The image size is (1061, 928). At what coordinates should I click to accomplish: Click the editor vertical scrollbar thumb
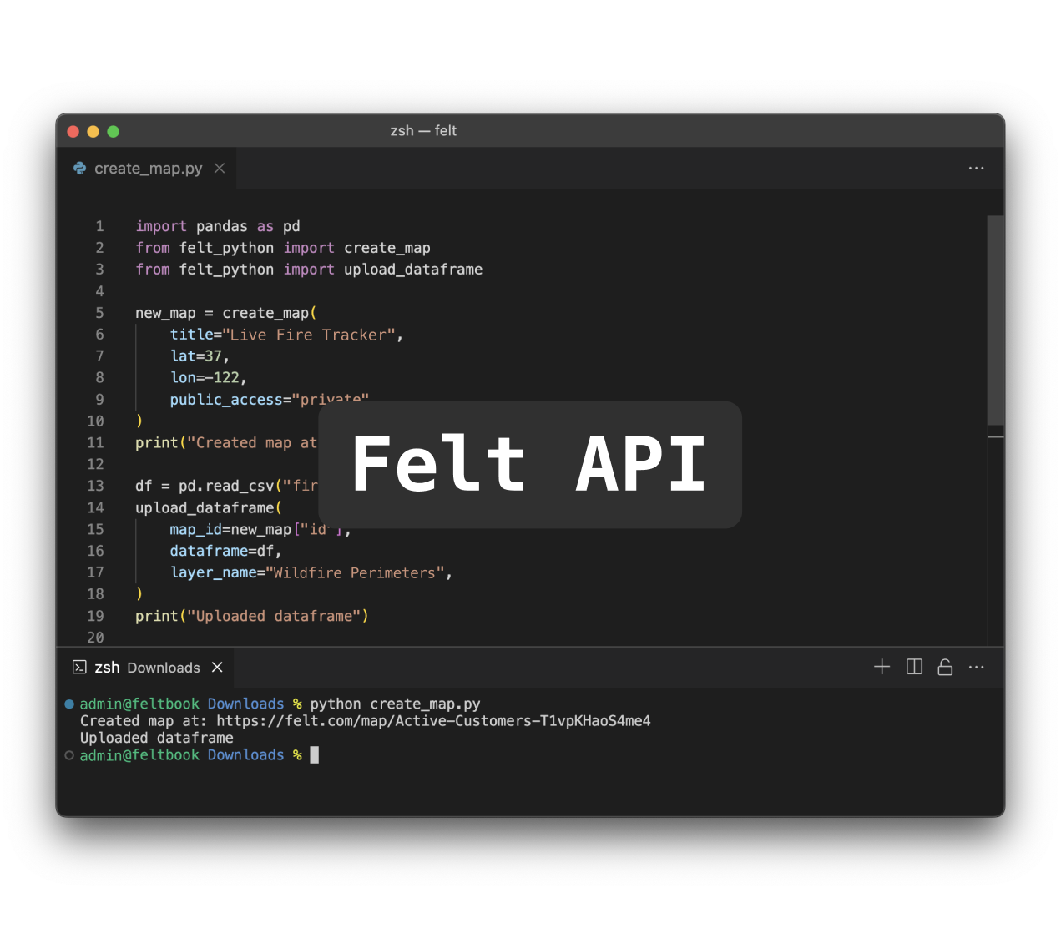[x=995, y=320]
